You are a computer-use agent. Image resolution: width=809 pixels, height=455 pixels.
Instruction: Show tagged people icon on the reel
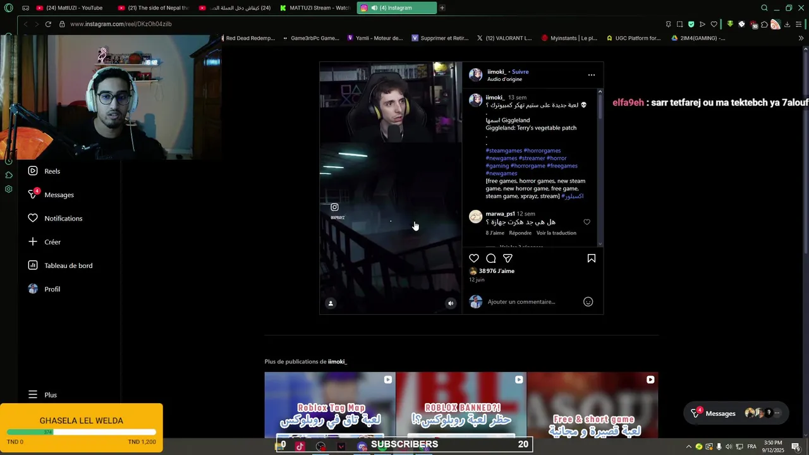pyautogui.click(x=330, y=303)
